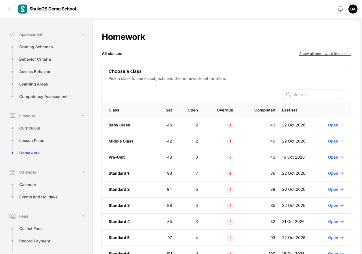Open Standard 2 homework
Viewport: 362px width, 254px height.
click(x=336, y=189)
